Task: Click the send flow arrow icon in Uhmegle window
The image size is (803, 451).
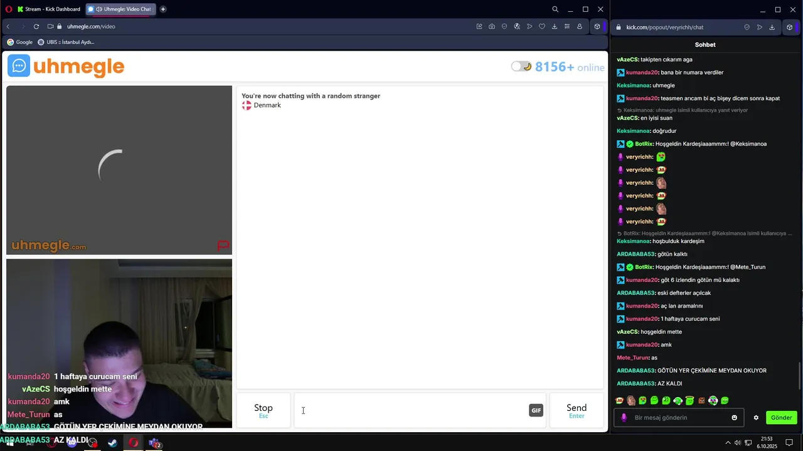Action: 529,26
